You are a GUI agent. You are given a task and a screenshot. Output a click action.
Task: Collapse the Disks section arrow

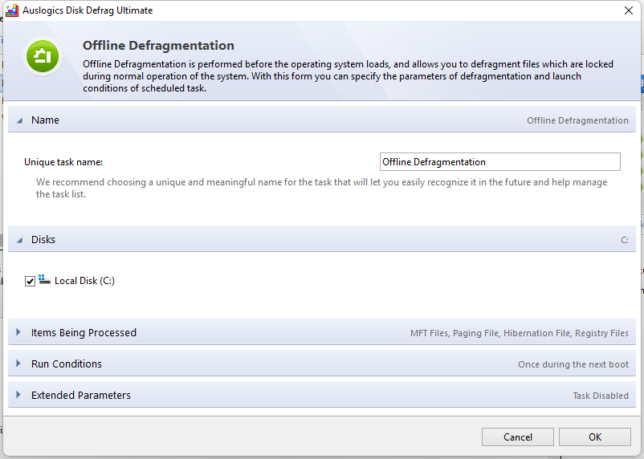(18, 240)
